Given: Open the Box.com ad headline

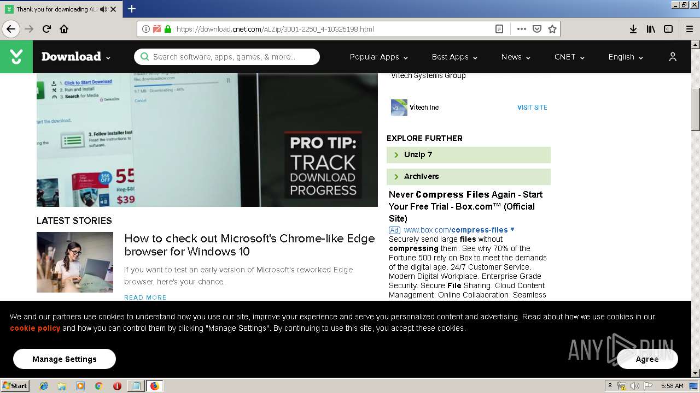Looking at the screenshot, I should click(465, 206).
